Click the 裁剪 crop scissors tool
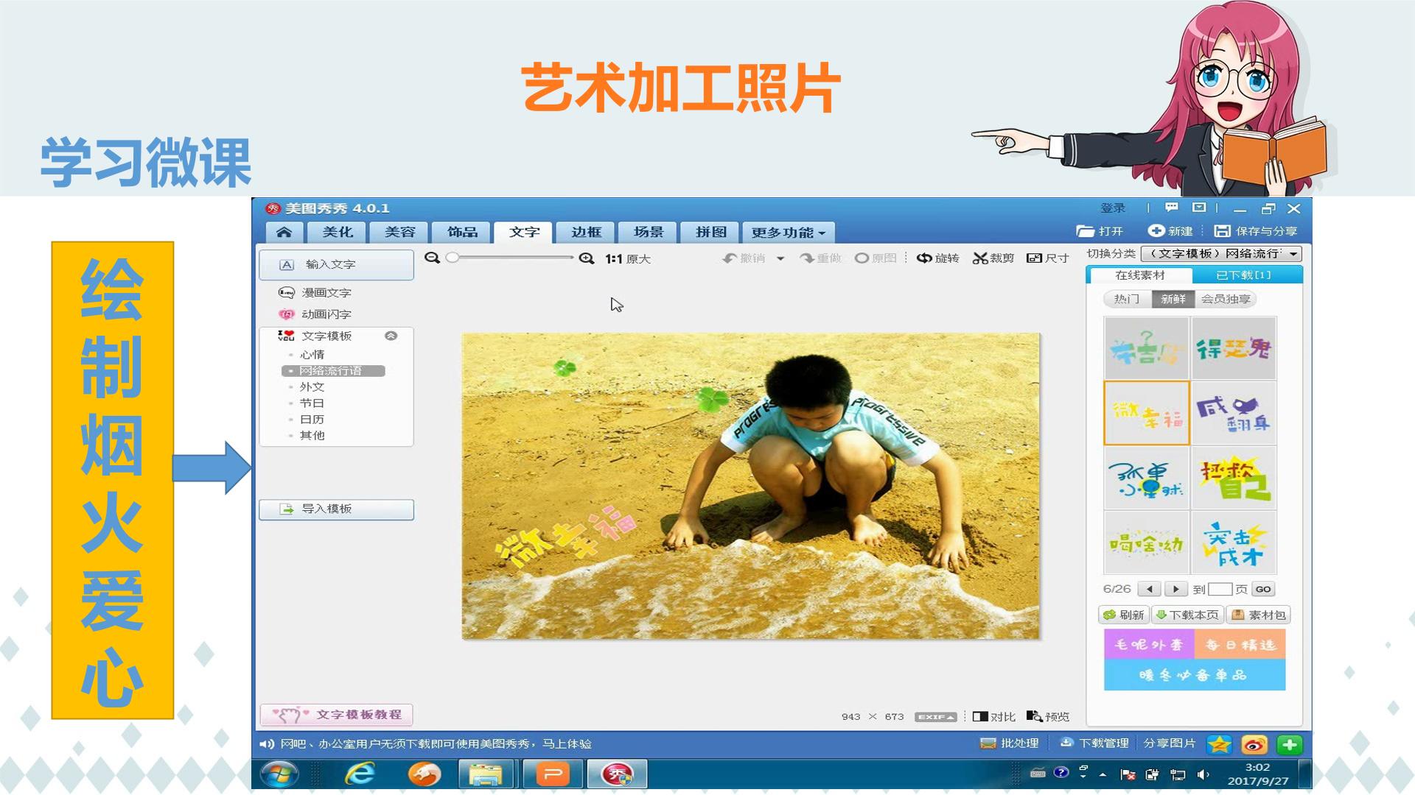 993,258
